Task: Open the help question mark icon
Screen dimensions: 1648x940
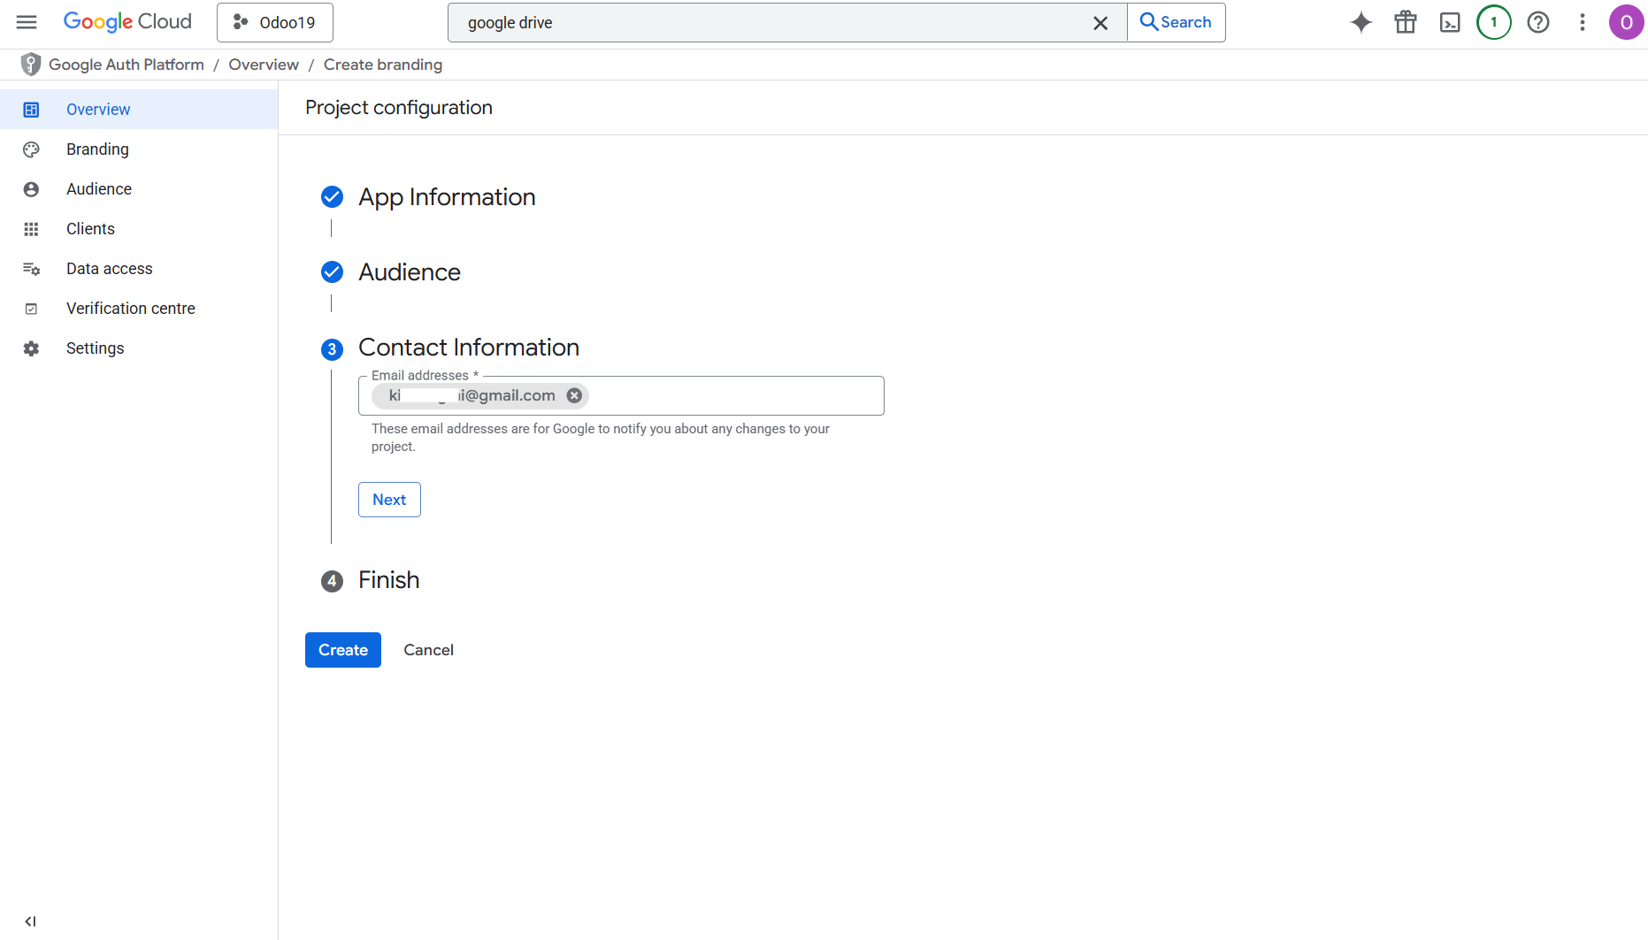Action: click(1538, 22)
